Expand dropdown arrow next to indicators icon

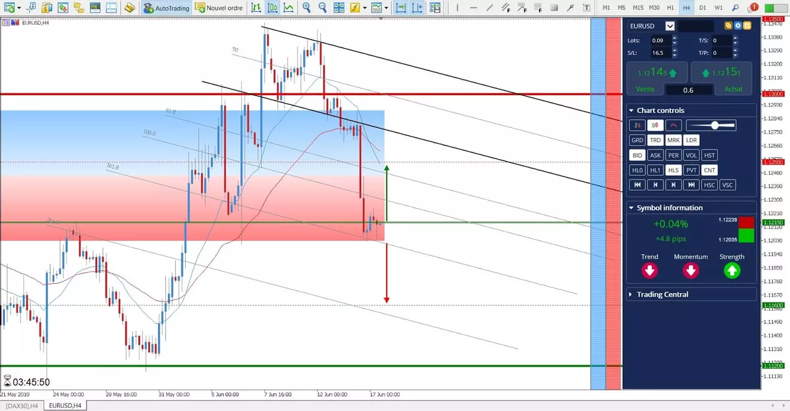(365, 8)
